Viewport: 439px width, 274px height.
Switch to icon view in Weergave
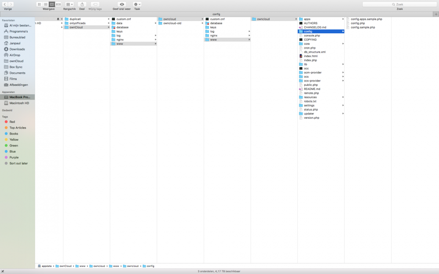39,4
